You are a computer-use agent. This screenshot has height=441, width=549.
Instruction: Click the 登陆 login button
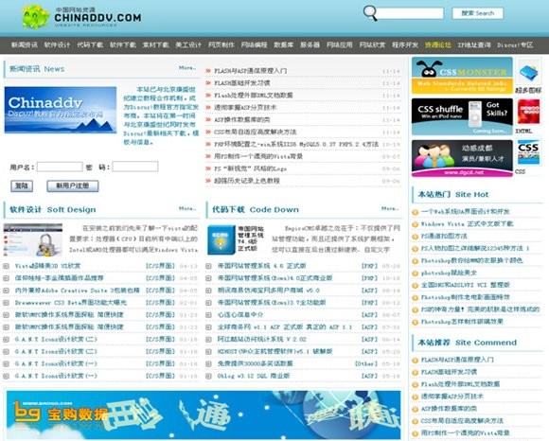(22, 185)
